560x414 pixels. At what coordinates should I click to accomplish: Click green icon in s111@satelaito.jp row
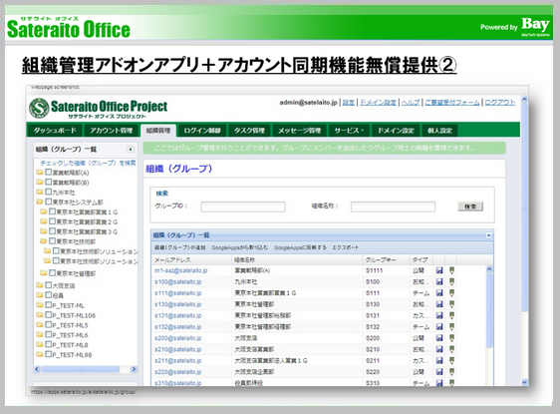point(451,293)
